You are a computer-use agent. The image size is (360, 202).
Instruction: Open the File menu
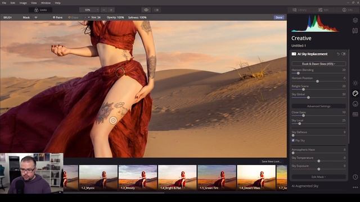click(4, 3)
